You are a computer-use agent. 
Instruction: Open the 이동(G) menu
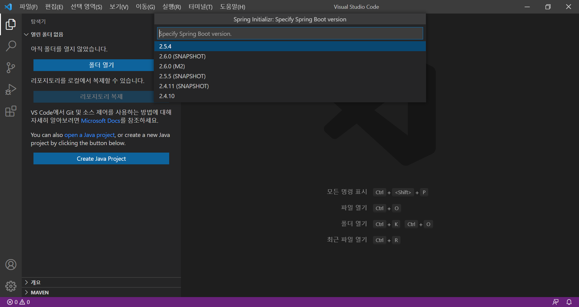point(145,7)
